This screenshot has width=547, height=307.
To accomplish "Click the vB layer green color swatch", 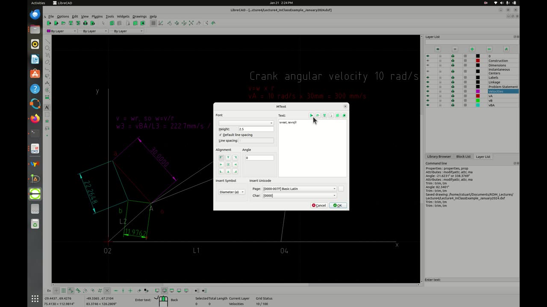I will tap(478, 101).
